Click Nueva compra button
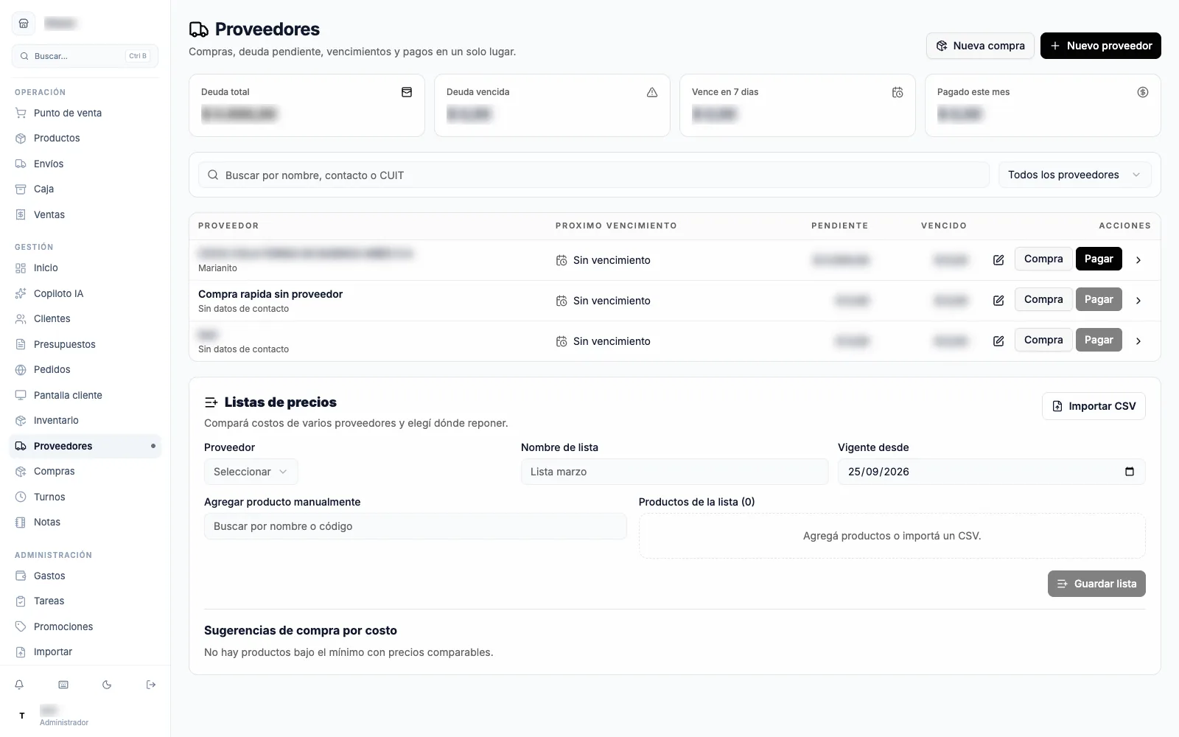The height and width of the screenshot is (737, 1179). coord(980,46)
